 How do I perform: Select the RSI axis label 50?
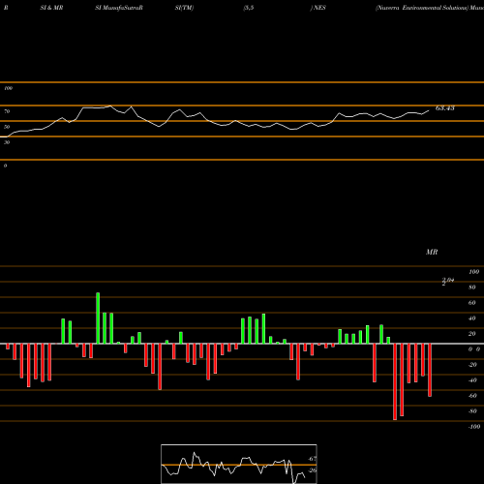[x=7, y=127]
